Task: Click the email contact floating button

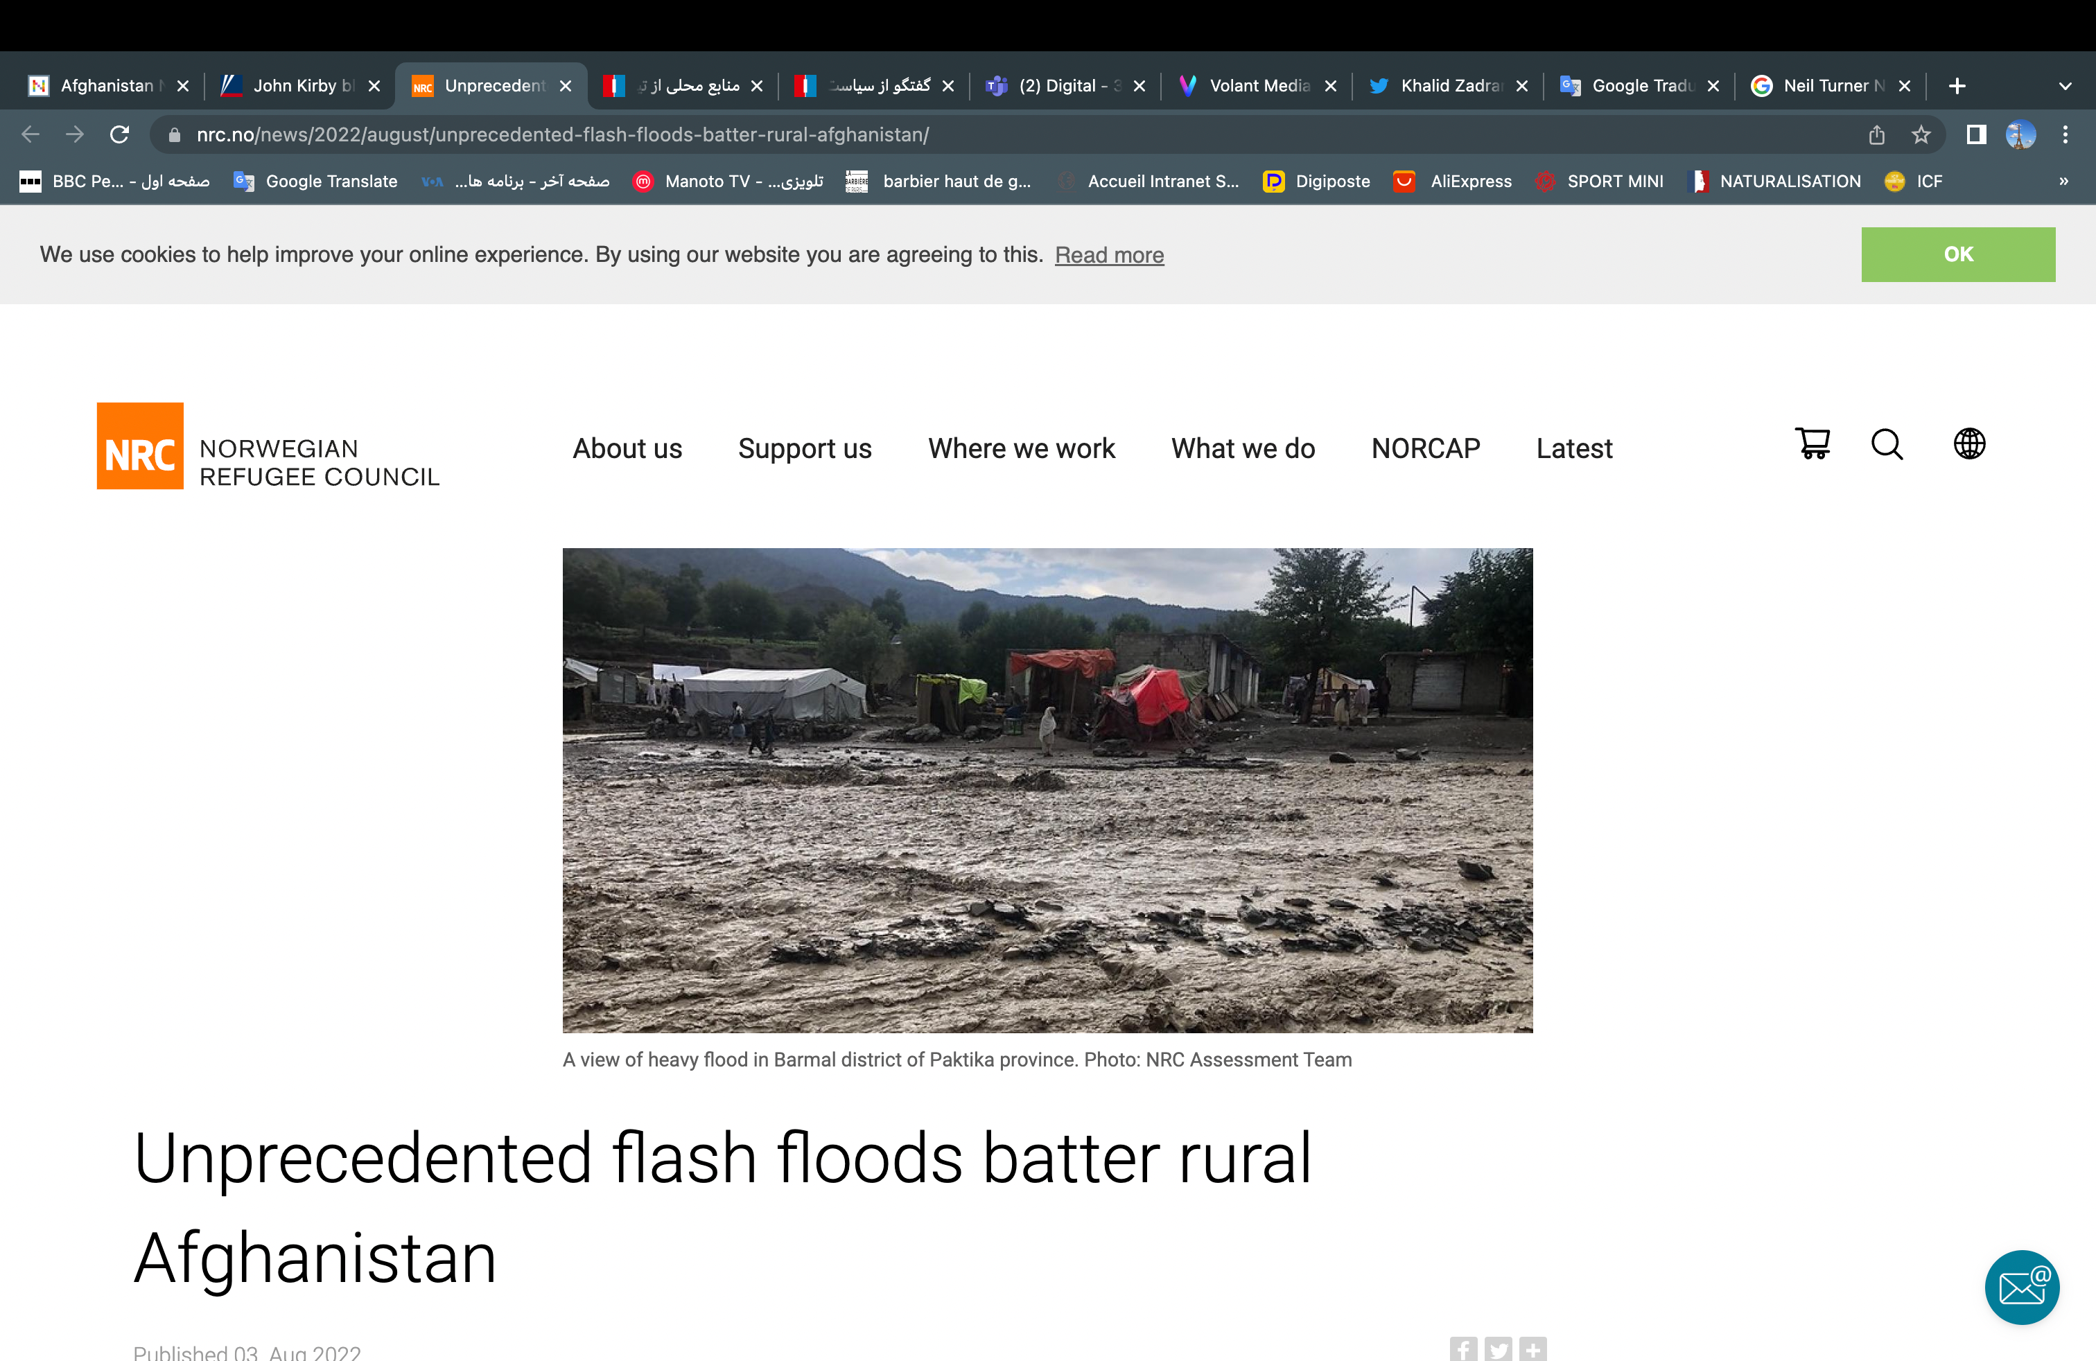Action: coord(2021,1287)
